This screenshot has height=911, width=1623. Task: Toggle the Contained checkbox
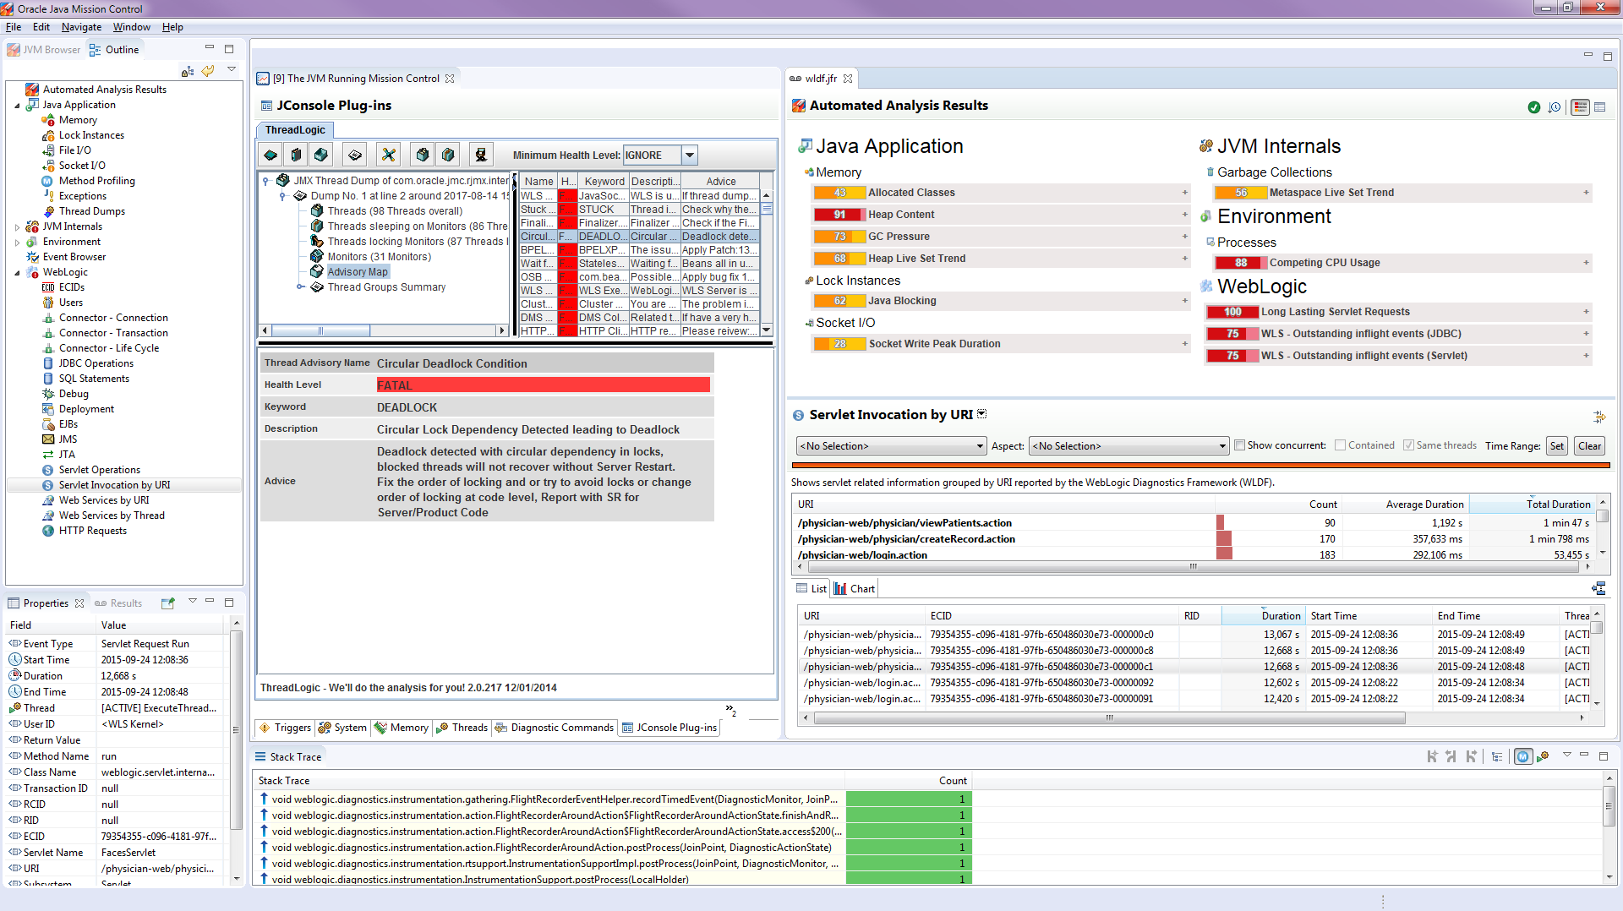1340,445
